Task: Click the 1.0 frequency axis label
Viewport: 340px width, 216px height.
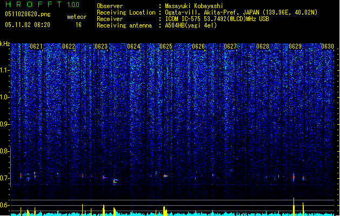Action: [x=4, y=97]
